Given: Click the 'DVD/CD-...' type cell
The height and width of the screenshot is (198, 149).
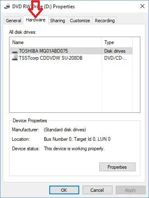Looking at the screenshot, I should (115, 58).
